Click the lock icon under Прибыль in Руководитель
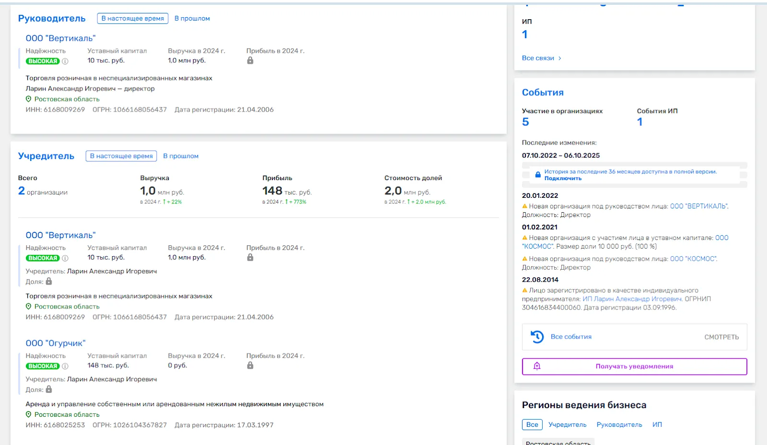Screen dimensions: 767x445 pyautogui.click(x=250, y=60)
